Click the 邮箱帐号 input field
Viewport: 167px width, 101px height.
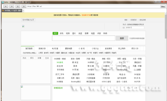point(134,27)
